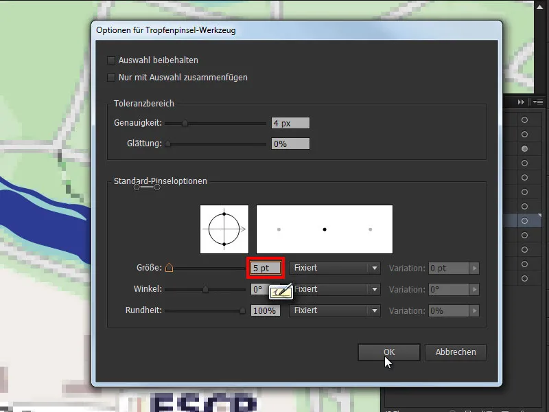This screenshot has width=549, height=412.
Task: Click the Größe Variation arrow button
Action: tap(474, 268)
